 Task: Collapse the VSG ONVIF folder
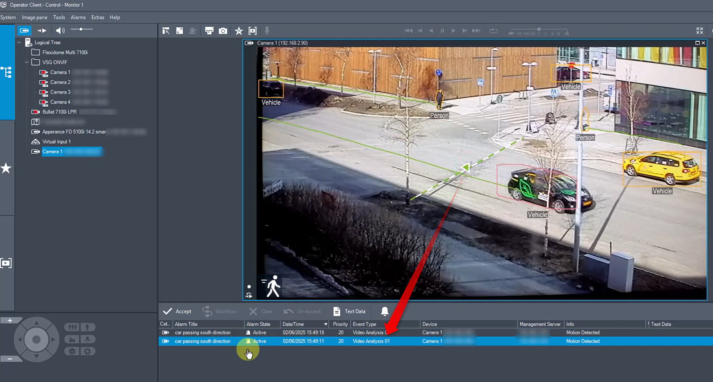[27, 62]
